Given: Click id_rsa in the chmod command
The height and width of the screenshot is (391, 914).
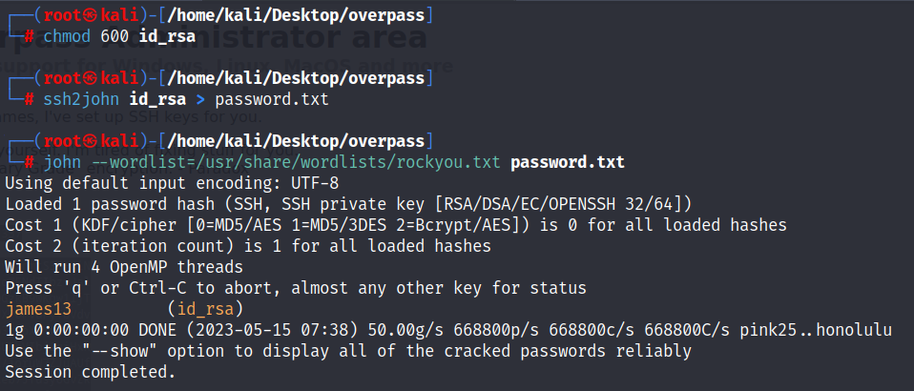Looking at the screenshot, I should [167, 36].
